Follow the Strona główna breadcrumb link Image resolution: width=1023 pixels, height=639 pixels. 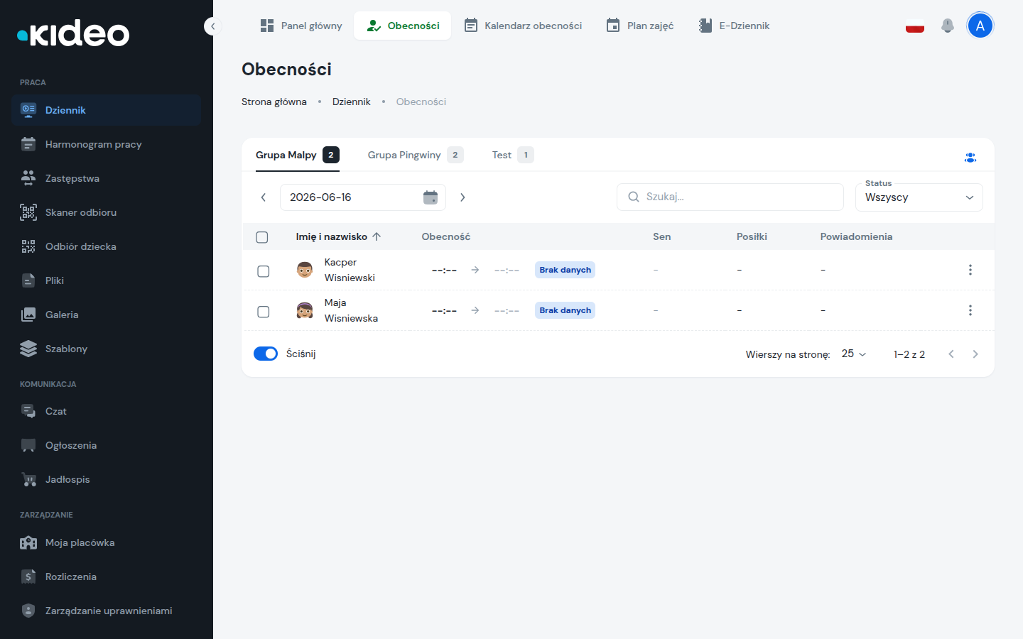(x=274, y=102)
